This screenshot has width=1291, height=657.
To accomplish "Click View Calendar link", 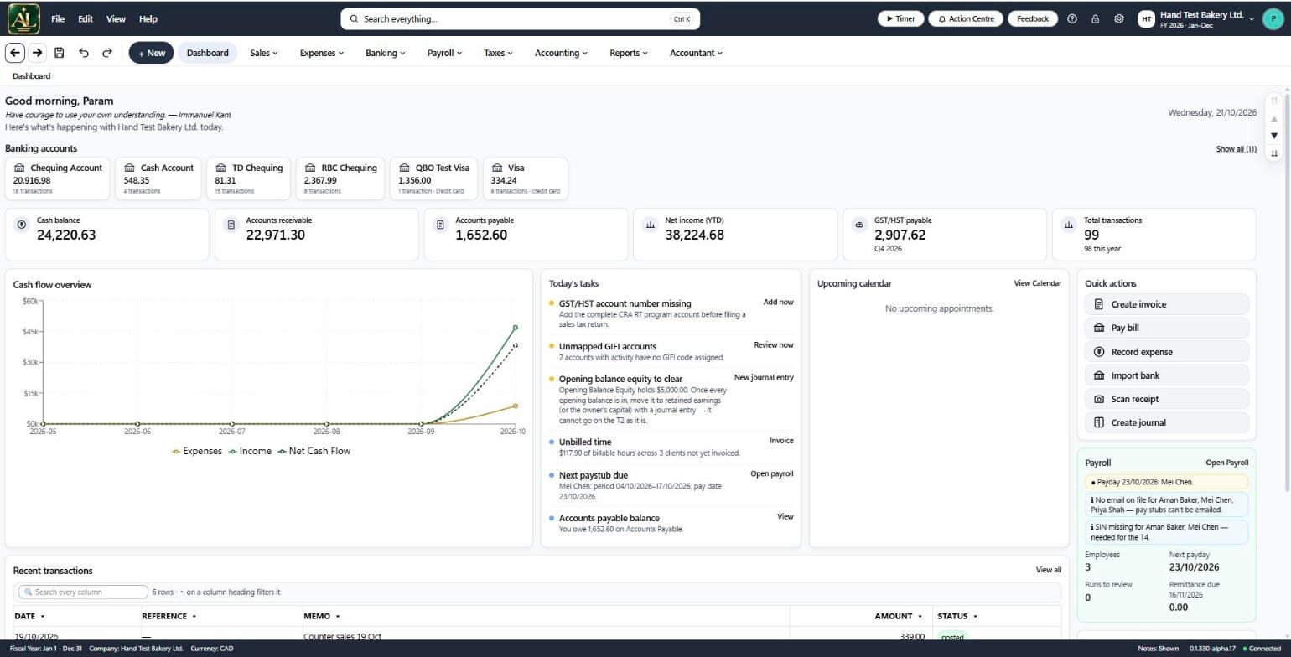I will tap(1037, 283).
